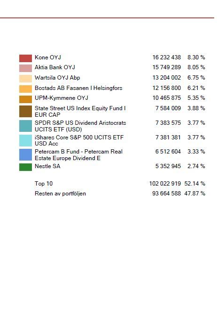The width and height of the screenshot is (217, 324).
Task: Select the Resten av portföljen row label
Action: click(61, 194)
